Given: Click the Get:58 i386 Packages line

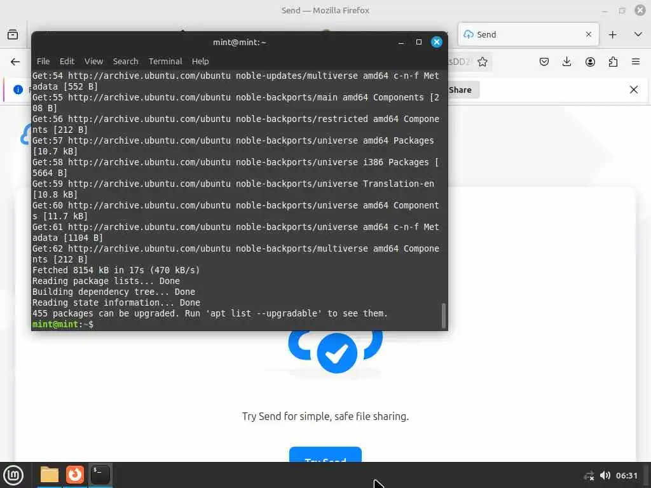Looking at the screenshot, I should click(x=236, y=167).
